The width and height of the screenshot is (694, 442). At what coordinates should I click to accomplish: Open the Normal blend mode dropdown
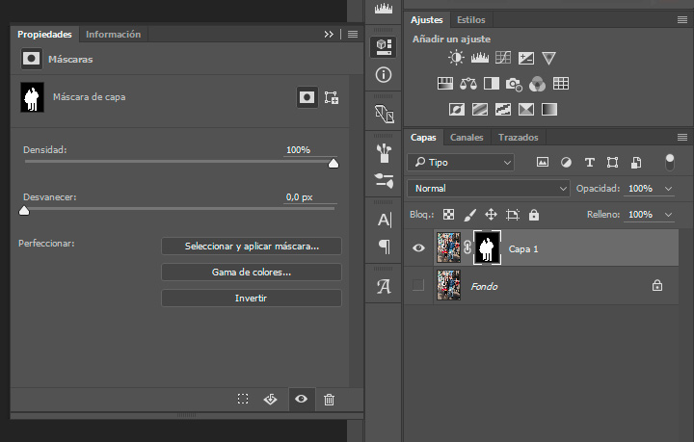489,189
